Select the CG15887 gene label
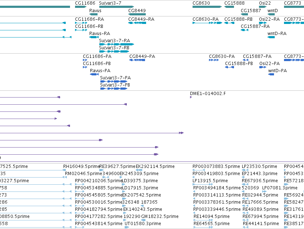Image resolution: width=304 pixels, height=229 pixels. [251, 10]
